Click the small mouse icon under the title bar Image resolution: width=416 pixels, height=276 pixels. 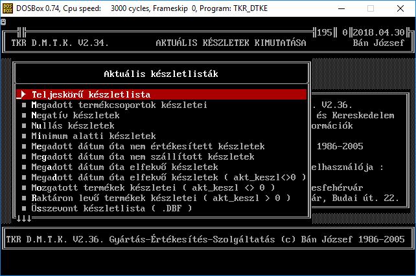point(3,22)
